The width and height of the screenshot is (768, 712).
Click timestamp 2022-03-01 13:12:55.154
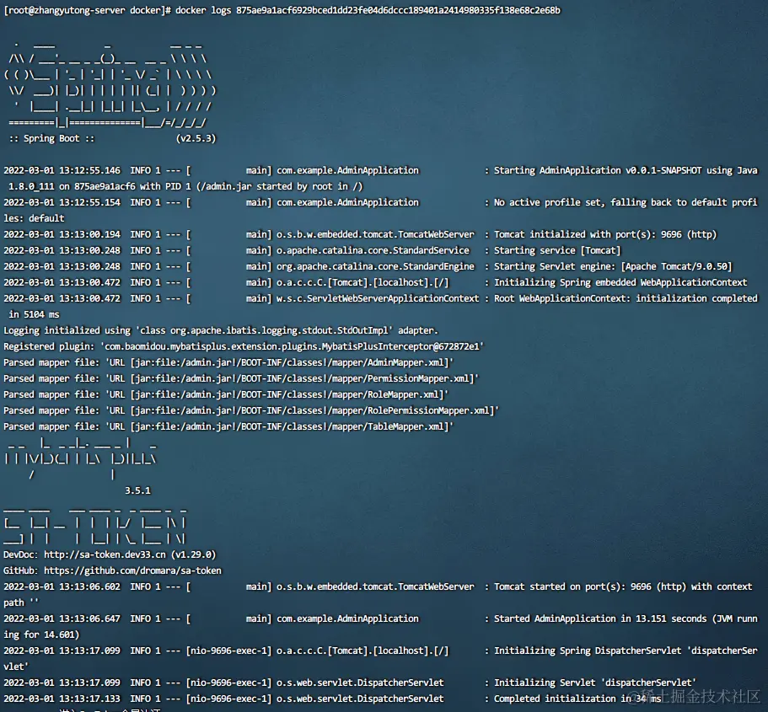[62, 203]
